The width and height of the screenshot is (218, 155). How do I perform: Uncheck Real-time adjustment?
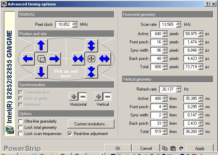click(70, 134)
